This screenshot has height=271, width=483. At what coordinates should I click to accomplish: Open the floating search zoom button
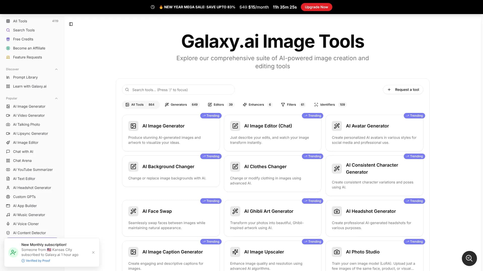click(469, 258)
